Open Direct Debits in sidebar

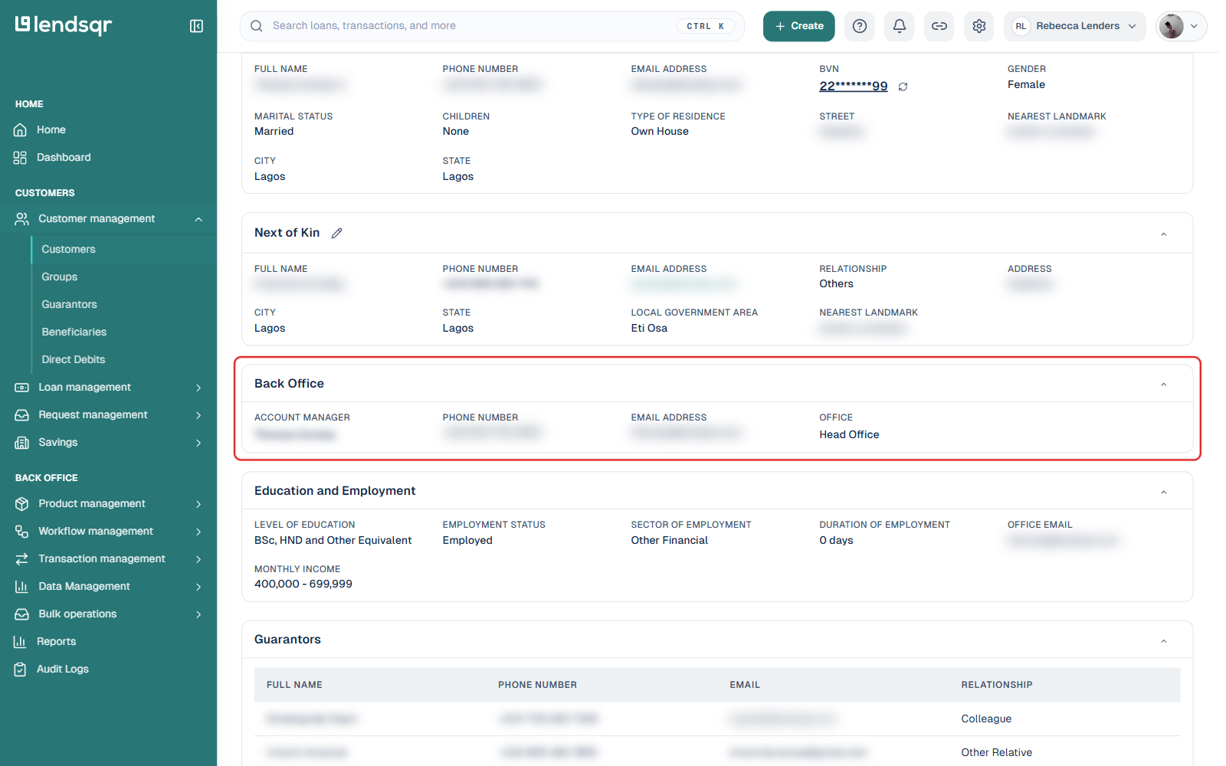73,360
